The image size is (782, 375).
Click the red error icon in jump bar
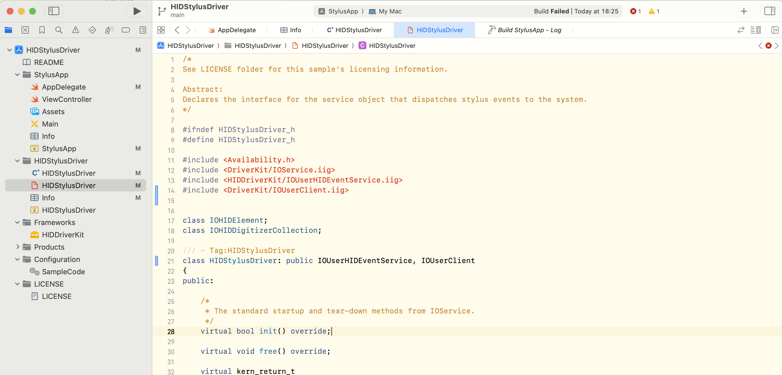click(x=769, y=46)
